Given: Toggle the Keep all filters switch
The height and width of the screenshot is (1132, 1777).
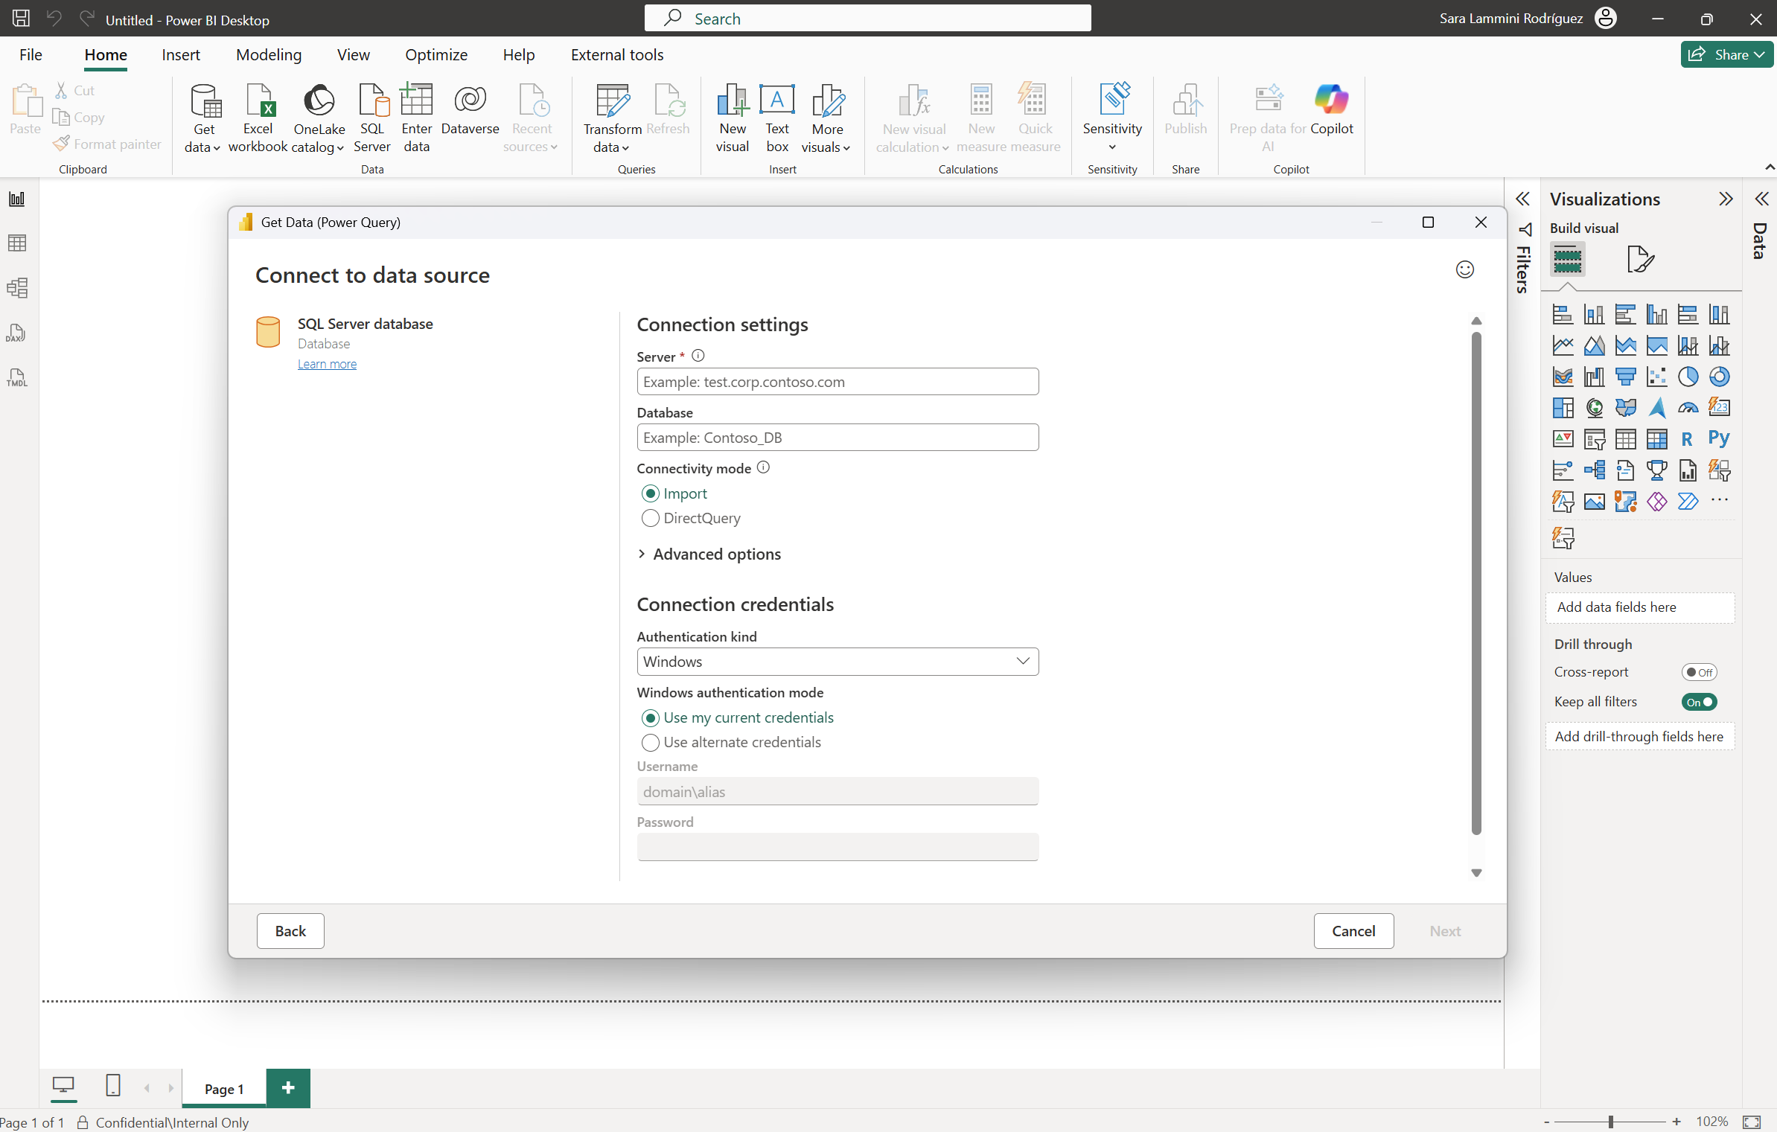Looking at the screenshot, I should point(1699,702).
